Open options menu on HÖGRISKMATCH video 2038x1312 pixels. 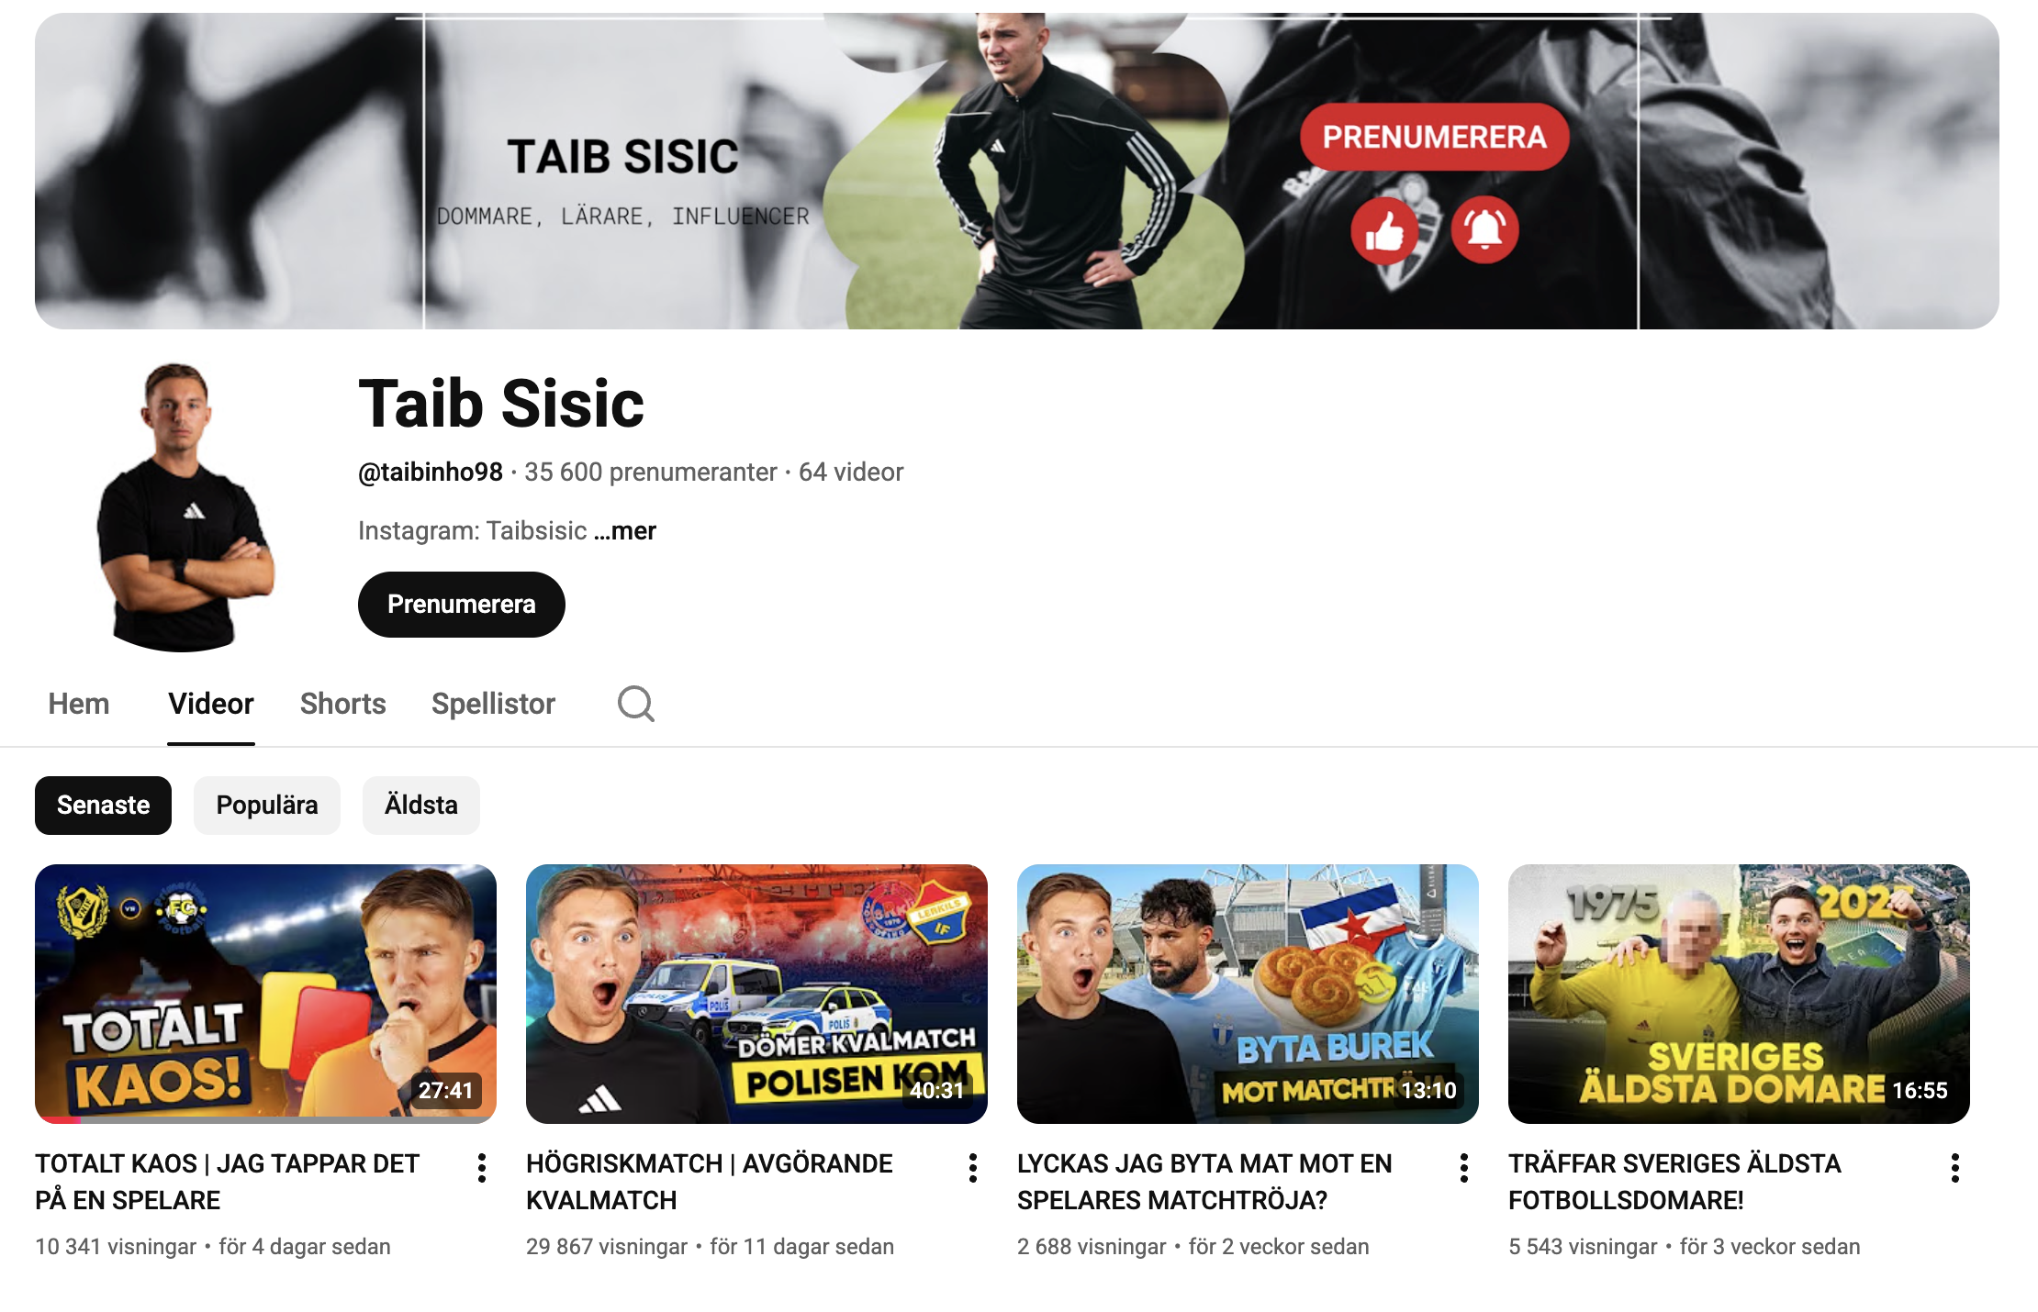tap(974, 1169)
